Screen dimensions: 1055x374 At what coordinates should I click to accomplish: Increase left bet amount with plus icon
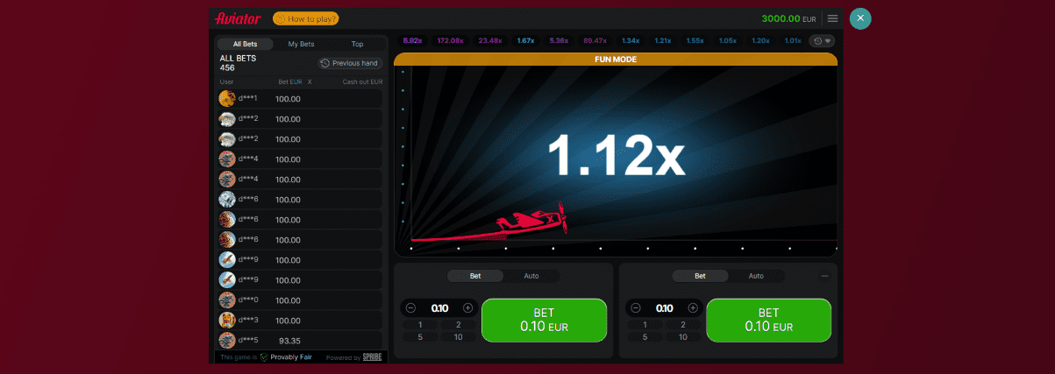[467, 307]
